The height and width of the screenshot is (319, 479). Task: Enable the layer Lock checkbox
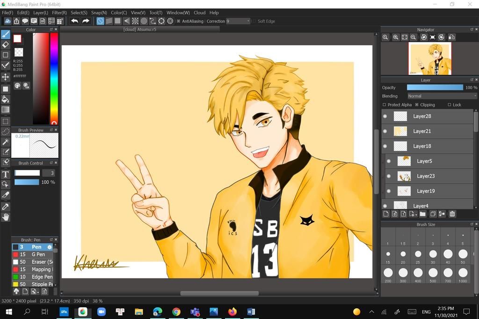(x=450, y=105)
